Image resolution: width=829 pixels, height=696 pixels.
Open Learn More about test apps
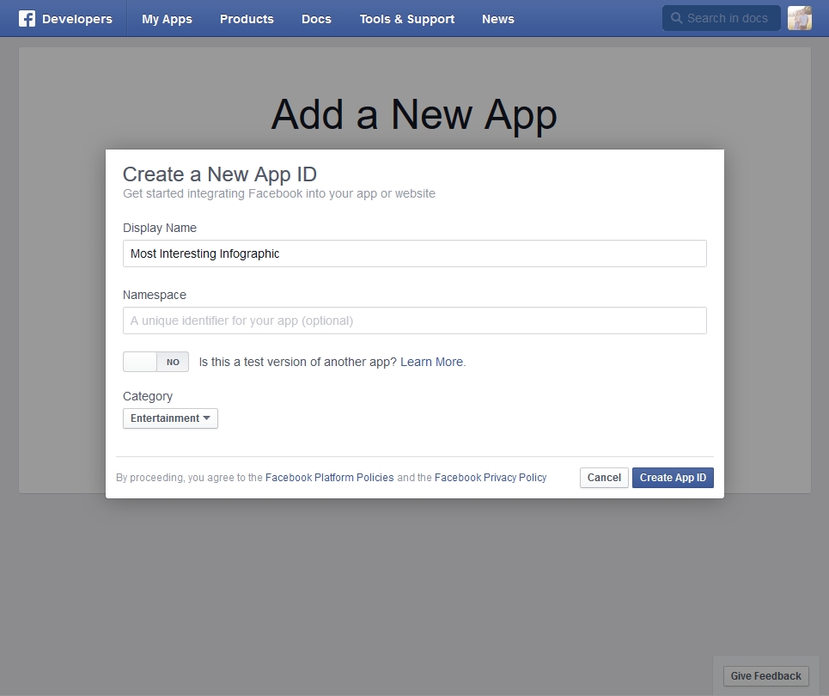[431, 362]
